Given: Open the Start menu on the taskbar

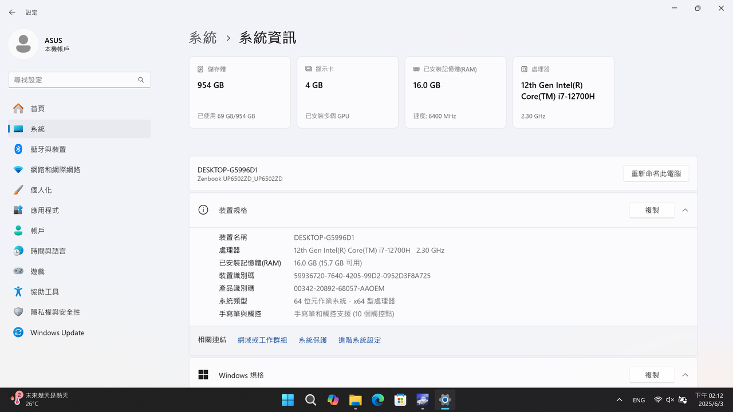Looking at the screenshot, I should [287, 400].
